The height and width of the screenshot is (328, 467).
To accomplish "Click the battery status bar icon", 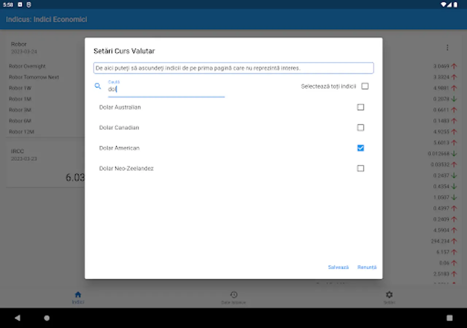I will coord(456,4).
